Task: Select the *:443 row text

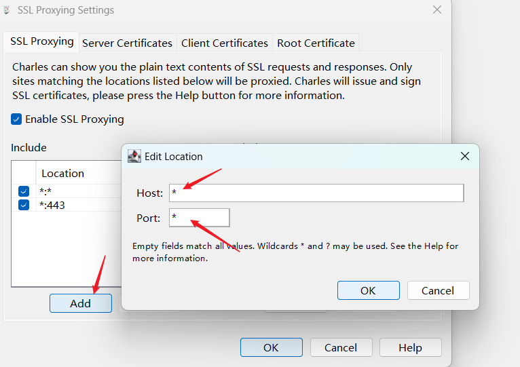Action: tap(52, 206)
